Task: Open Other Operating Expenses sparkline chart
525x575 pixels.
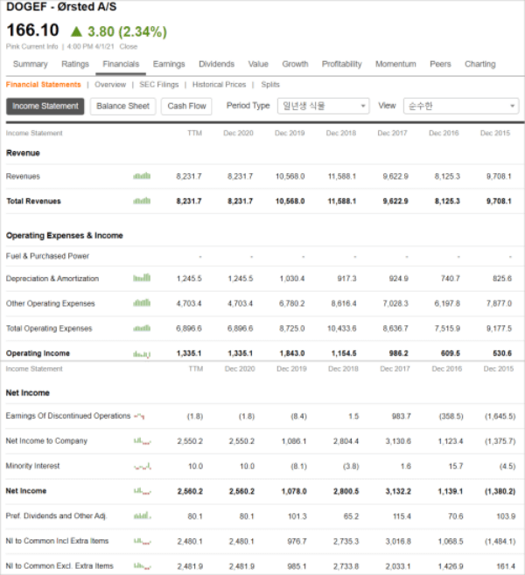Action: tap(142, 303)
